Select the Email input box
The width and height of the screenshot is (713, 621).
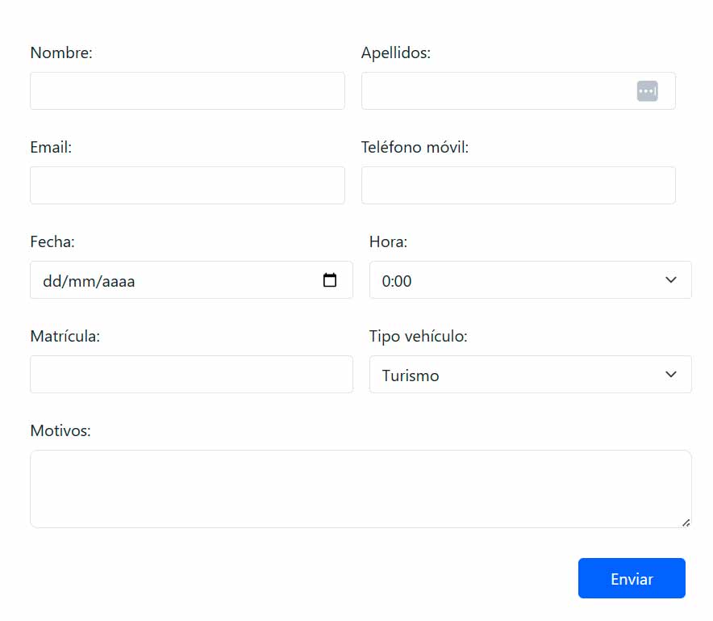187,186
